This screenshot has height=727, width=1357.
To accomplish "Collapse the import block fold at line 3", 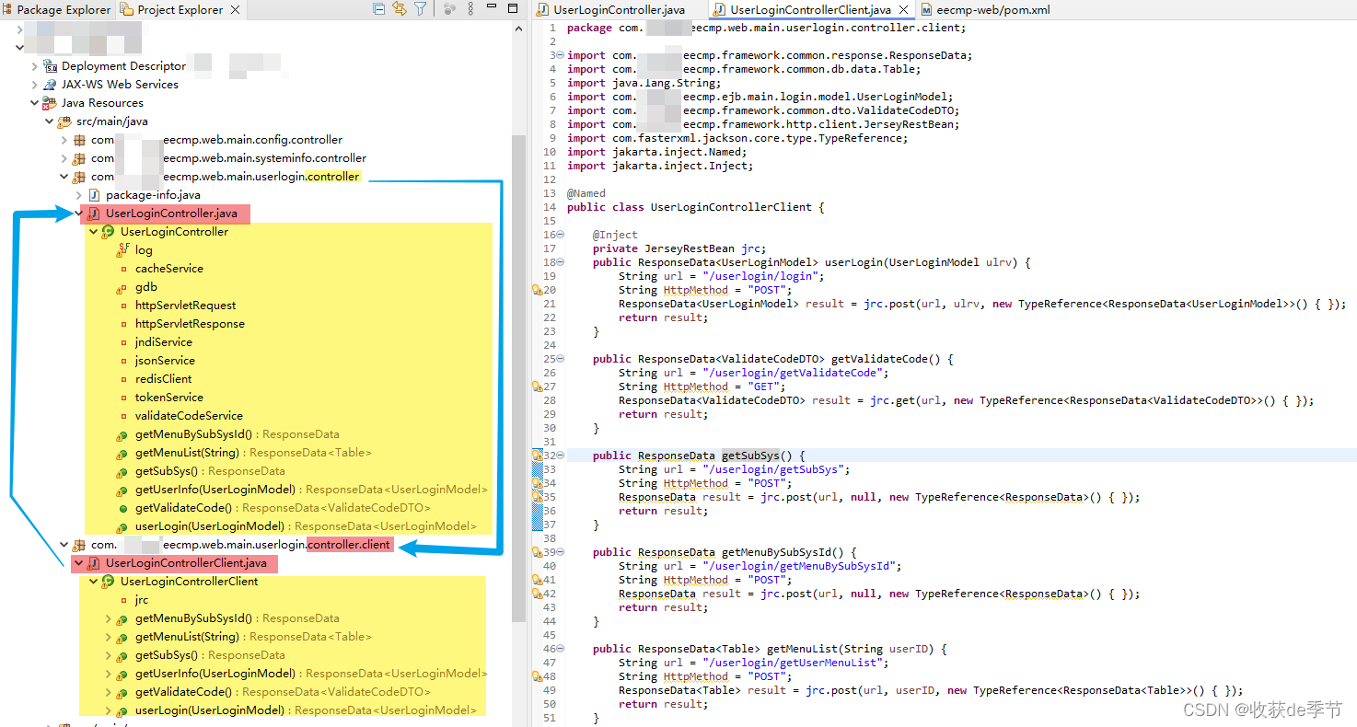I will coord(560,55).
